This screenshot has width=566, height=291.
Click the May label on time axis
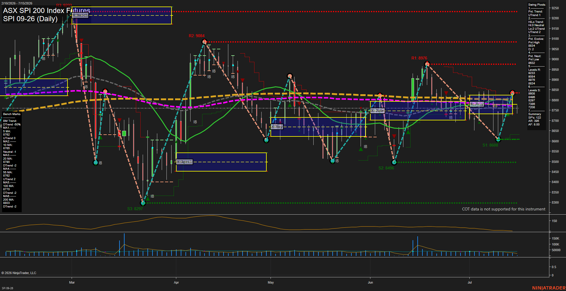271,282
